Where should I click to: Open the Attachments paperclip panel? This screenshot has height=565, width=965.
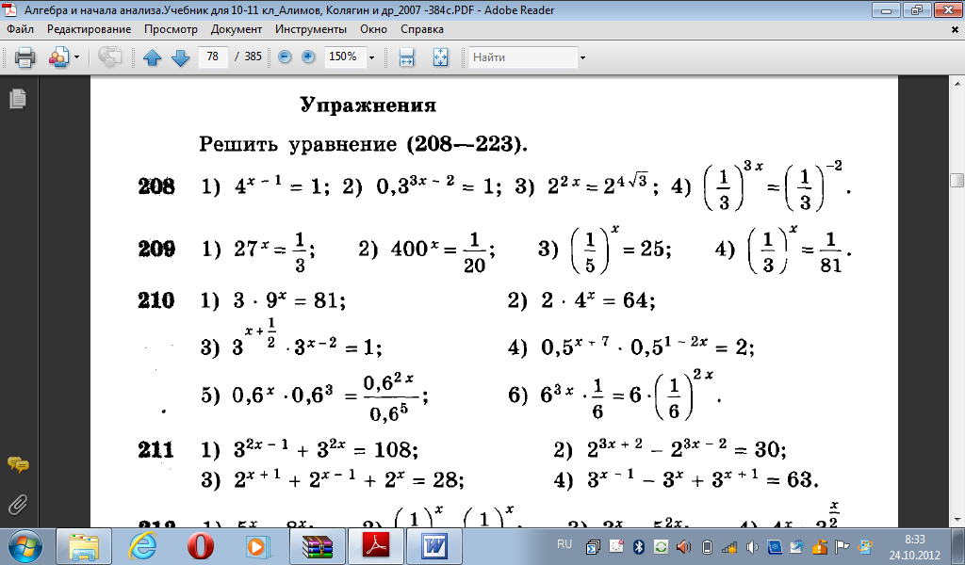pyautogui.click(x=18, y=505)
